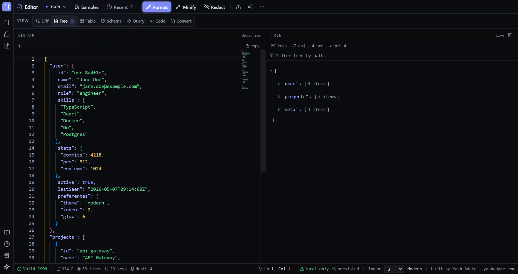Click the filter funnel icon

pyautogui.click(x=272, y=56)
